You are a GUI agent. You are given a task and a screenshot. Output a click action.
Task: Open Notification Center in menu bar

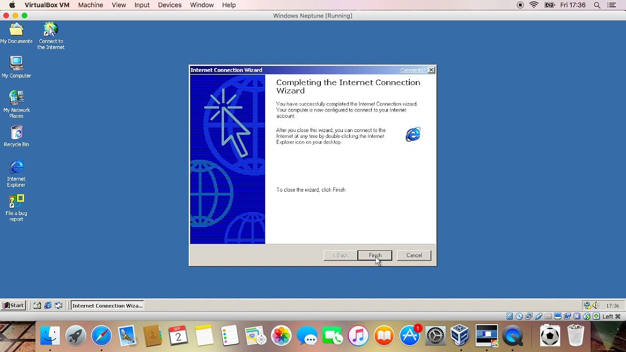click(x=612, y=5)
